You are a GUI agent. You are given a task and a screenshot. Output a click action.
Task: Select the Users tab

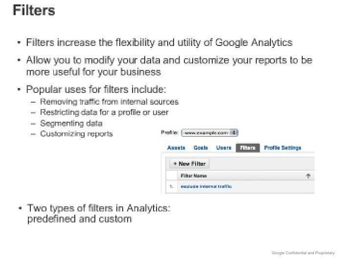[223, 148]
